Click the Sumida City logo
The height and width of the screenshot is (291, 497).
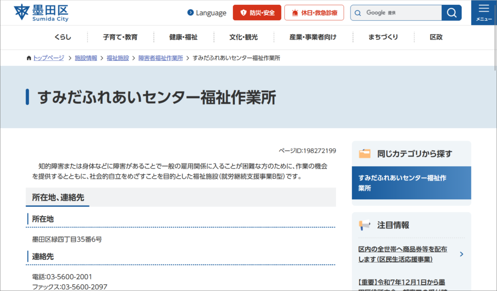42,13
